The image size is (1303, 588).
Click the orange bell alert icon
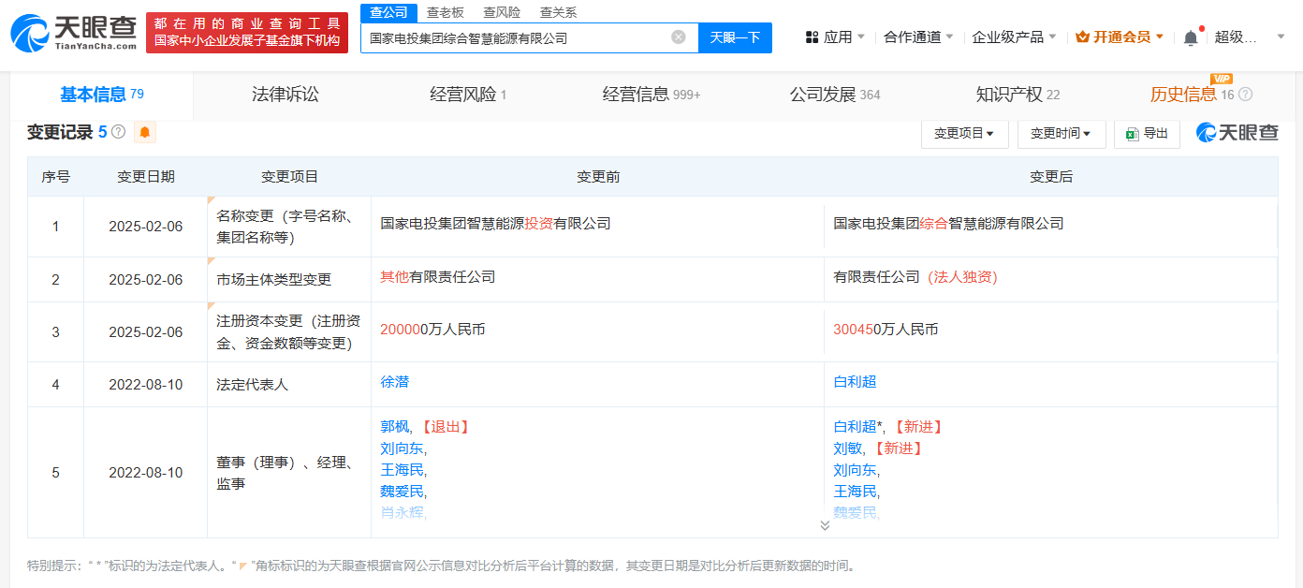tap(145, 133)
